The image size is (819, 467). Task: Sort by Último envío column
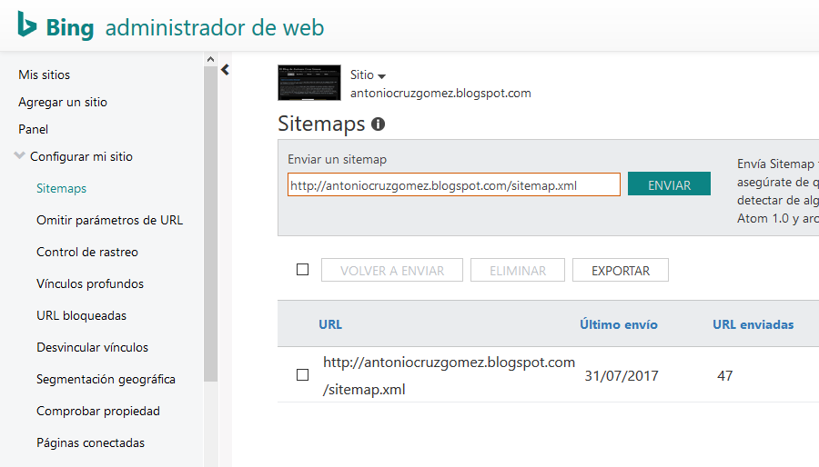(619, 324)
